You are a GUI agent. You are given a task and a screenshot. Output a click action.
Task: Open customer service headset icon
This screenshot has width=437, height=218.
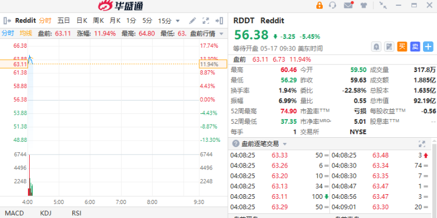(333, 5)
